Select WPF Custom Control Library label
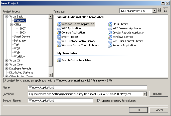This screenshot has height=116, width=171. click(78, 41)
